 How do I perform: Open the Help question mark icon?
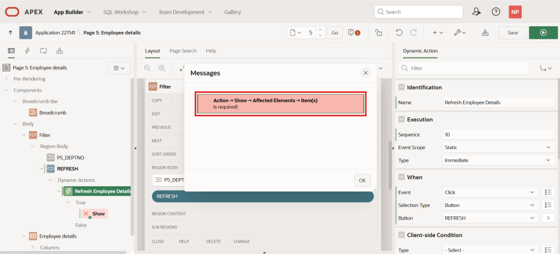[x=495, y=12]
